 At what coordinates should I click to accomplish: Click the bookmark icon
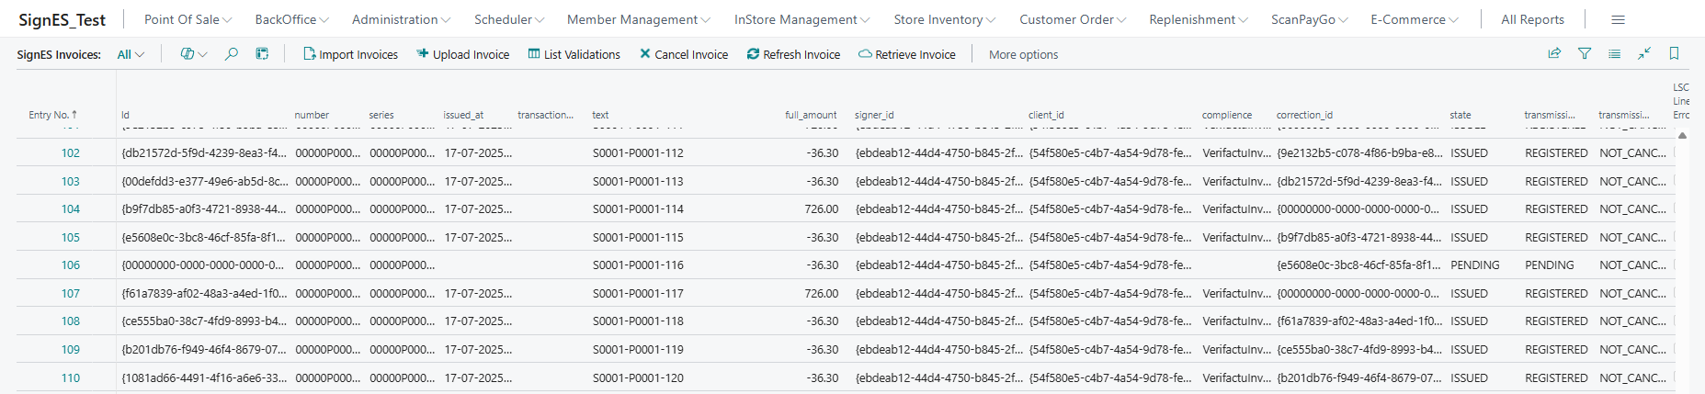[x=1674, y=54]
